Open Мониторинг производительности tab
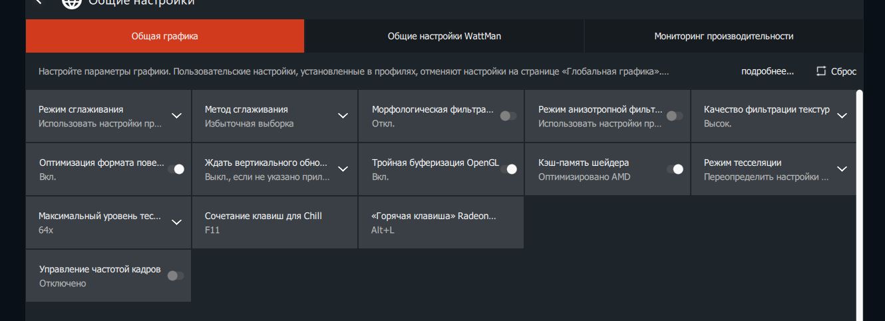The image size is (885, 321). click(723, 36)
